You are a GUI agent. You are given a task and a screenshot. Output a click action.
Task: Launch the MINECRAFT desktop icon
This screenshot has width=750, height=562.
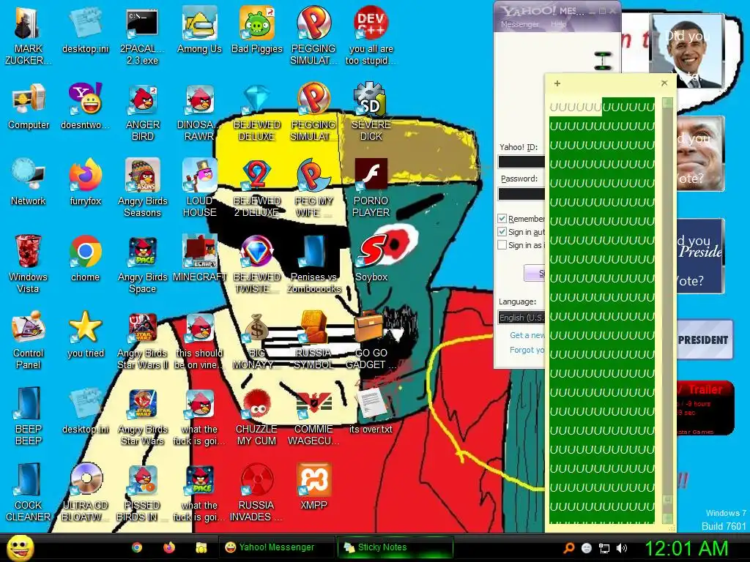[x=199, y=258]
